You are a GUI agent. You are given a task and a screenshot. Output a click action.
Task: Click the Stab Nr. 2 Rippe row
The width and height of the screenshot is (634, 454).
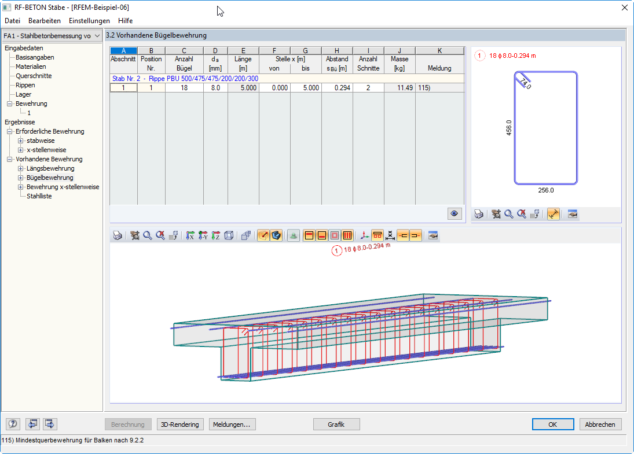click(287, 79)
